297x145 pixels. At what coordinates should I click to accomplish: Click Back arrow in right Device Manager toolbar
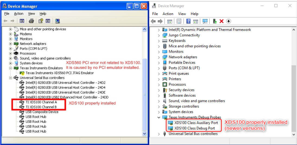coord(153,21)
